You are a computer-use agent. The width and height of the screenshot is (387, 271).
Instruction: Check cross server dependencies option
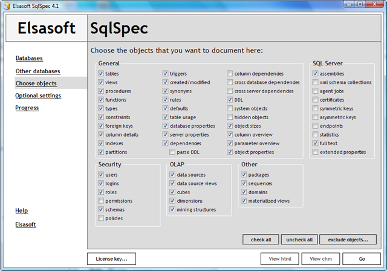click(x=230, y=91)
